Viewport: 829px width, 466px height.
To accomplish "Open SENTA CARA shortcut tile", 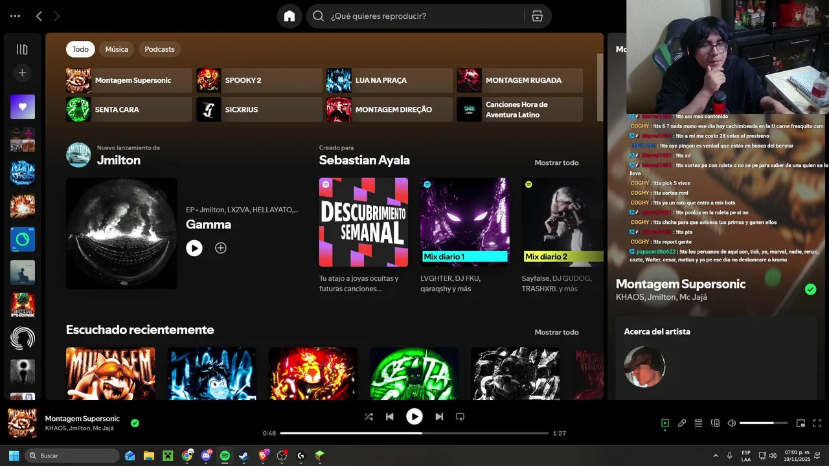I will click(x=129, y=109).
